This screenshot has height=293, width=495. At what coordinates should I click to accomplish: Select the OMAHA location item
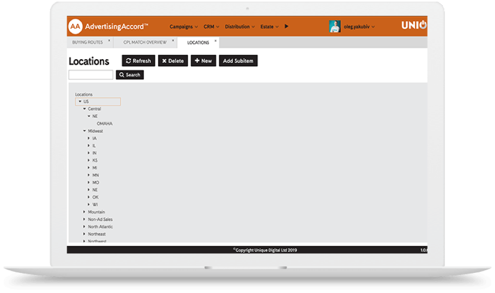point(105,124)
